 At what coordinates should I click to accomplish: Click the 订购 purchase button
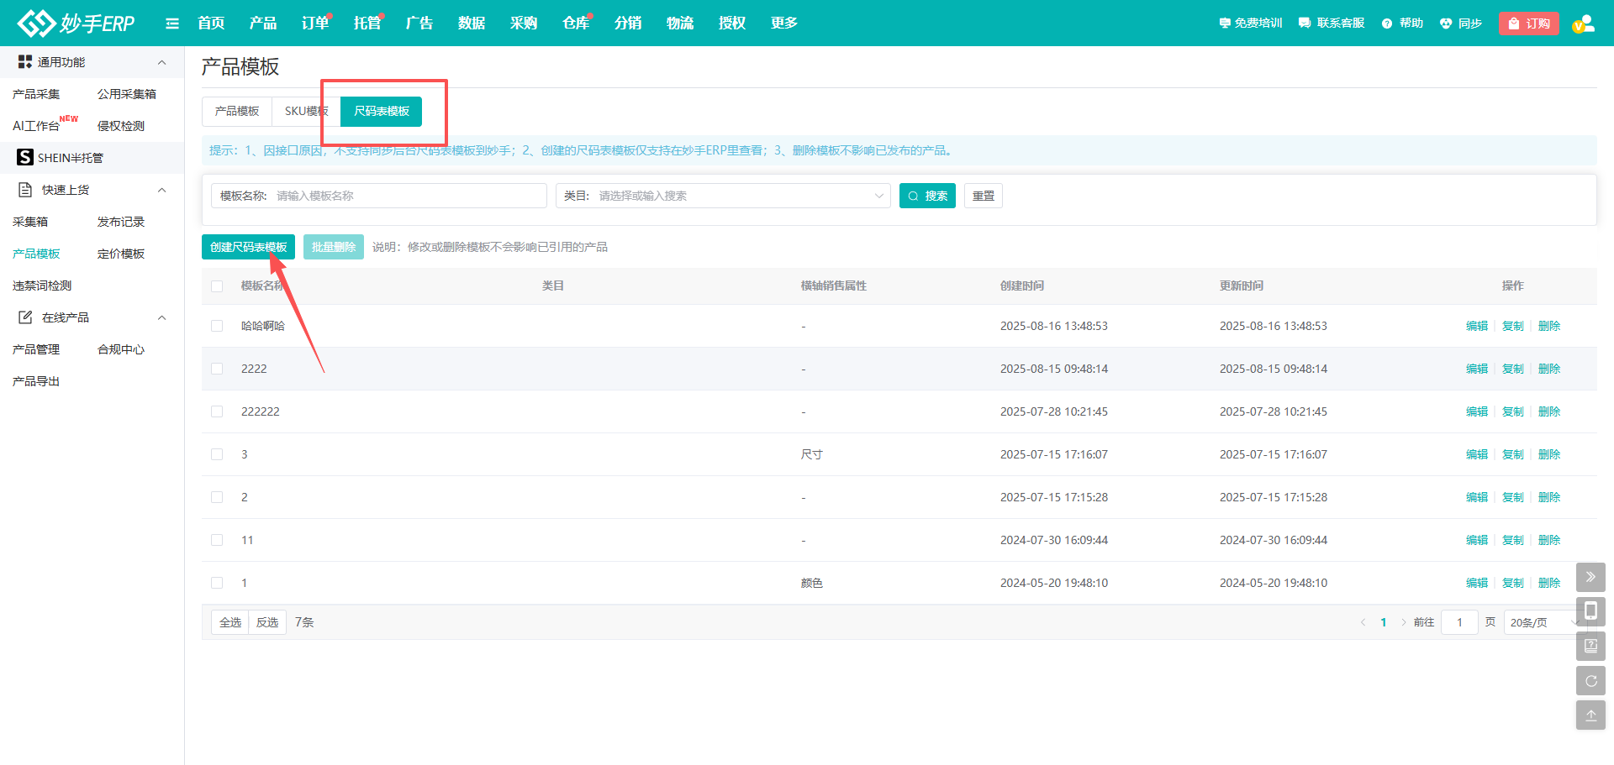1528,24
